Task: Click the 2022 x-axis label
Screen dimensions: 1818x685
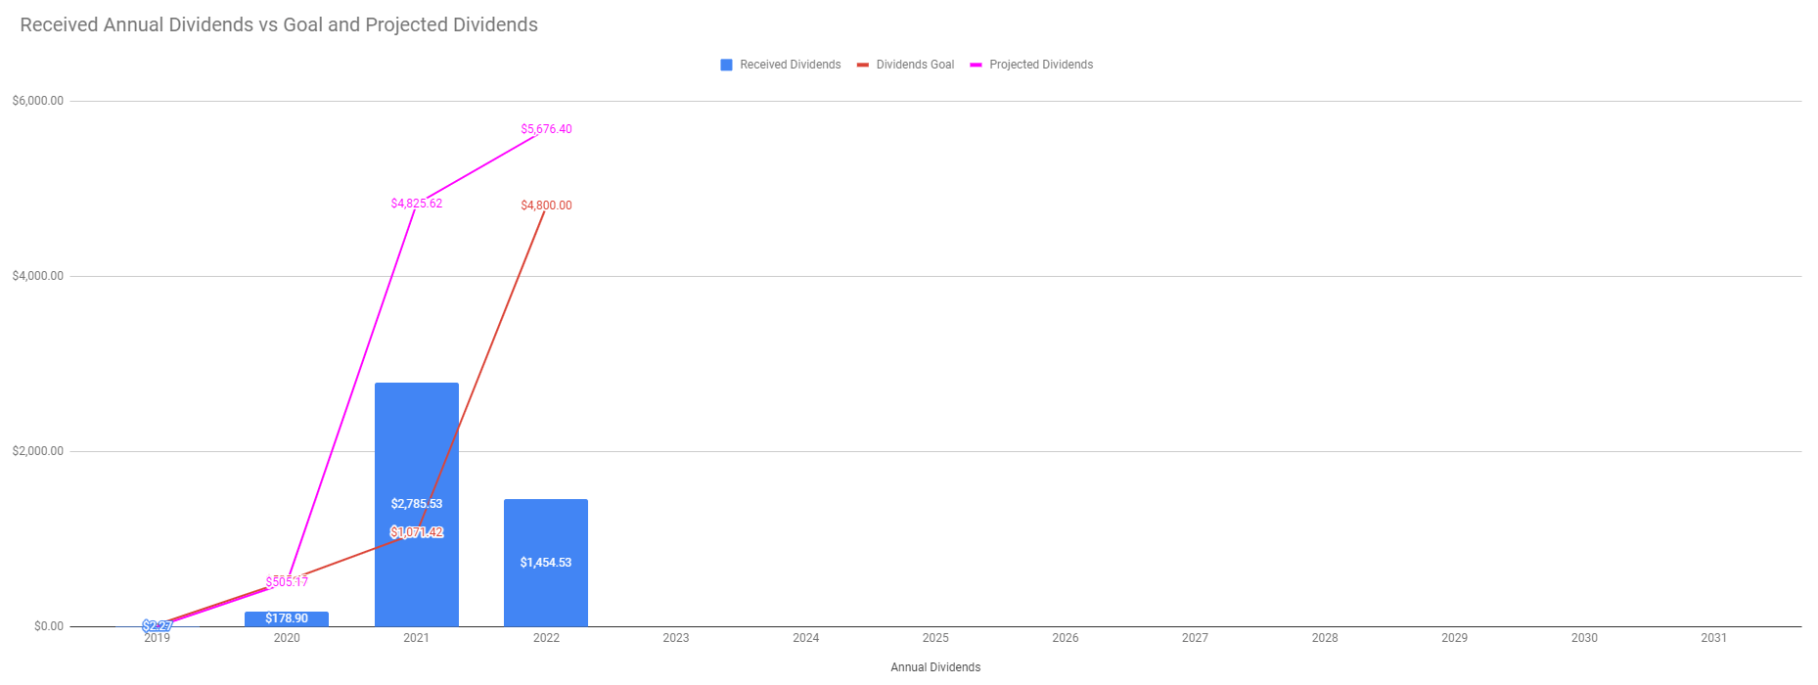Action: click(x=546, y=638)
